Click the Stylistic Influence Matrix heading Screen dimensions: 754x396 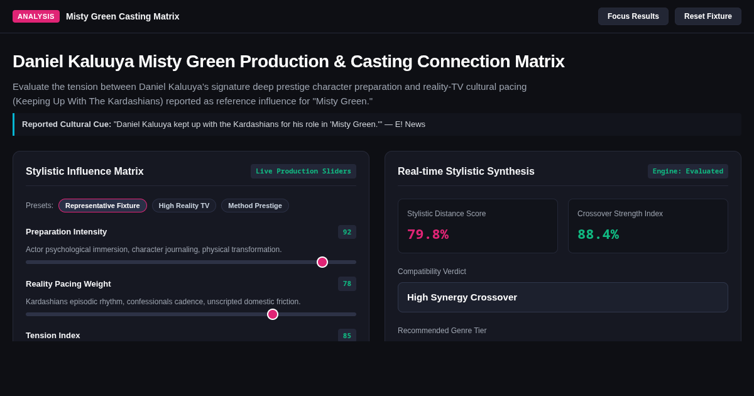pyautogui.click(x=85, y=172)
